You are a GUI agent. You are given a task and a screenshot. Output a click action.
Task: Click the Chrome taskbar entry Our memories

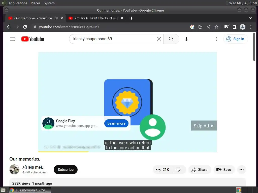(x=30, y=190)
